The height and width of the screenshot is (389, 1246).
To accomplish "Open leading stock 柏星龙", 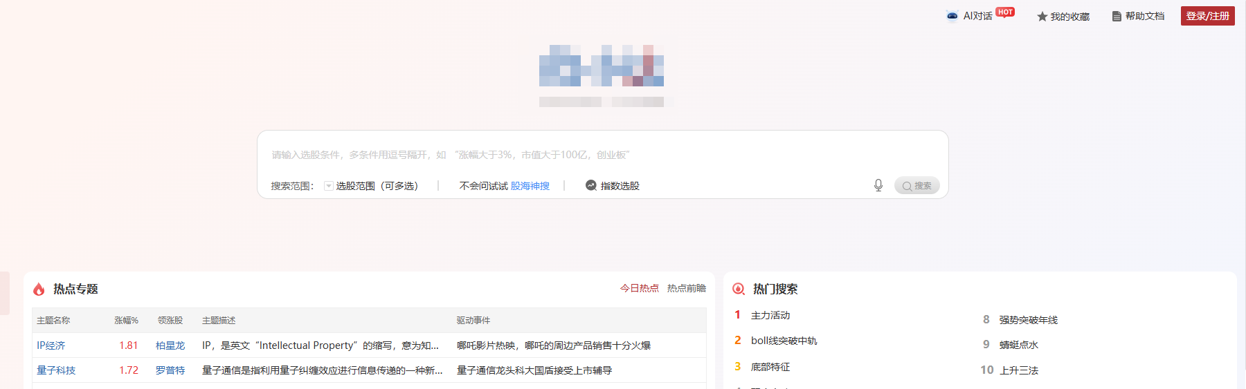I will (x=170, y=345).
